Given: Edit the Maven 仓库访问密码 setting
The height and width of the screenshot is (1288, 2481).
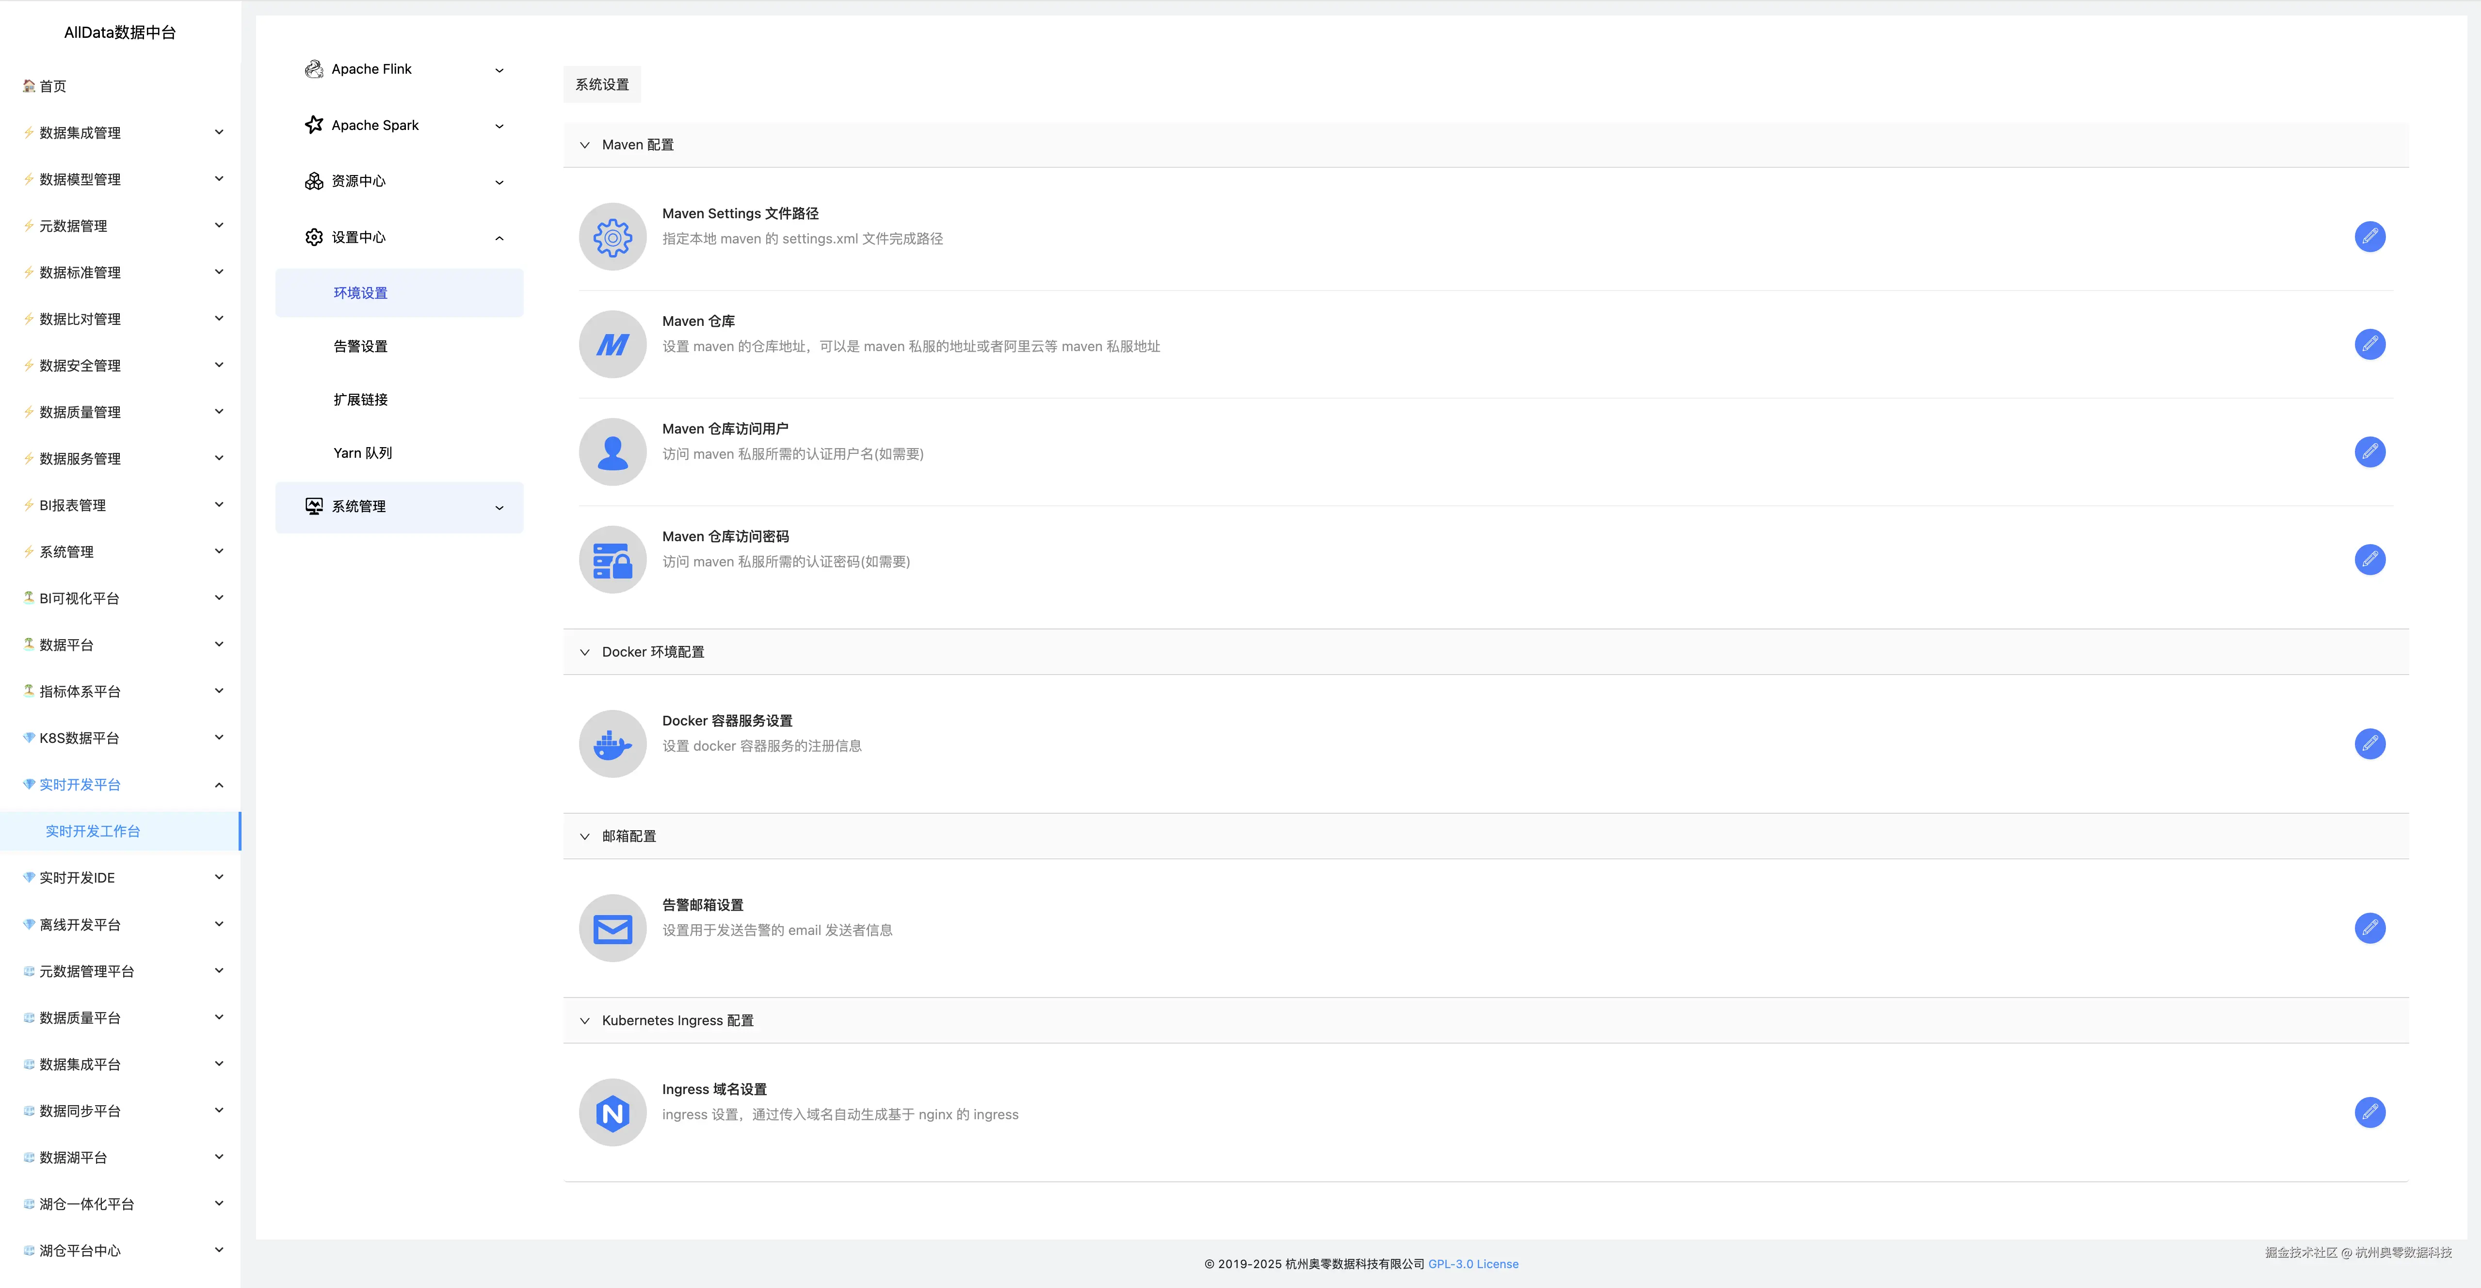Looking at the screenshot, I should pyautogui.click(x=2369, y=560).
